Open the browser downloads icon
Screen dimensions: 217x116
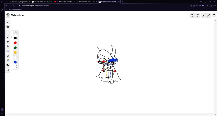[x=211, y=6]
